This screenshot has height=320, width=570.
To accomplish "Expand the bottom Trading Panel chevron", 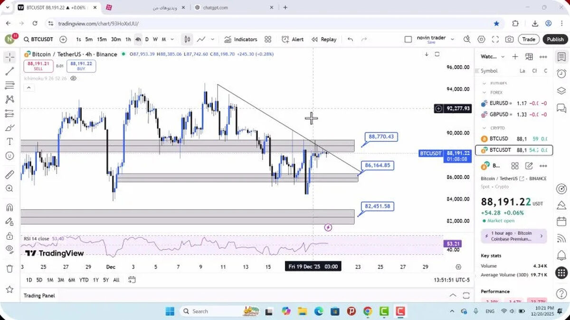I will click(453, 295).
